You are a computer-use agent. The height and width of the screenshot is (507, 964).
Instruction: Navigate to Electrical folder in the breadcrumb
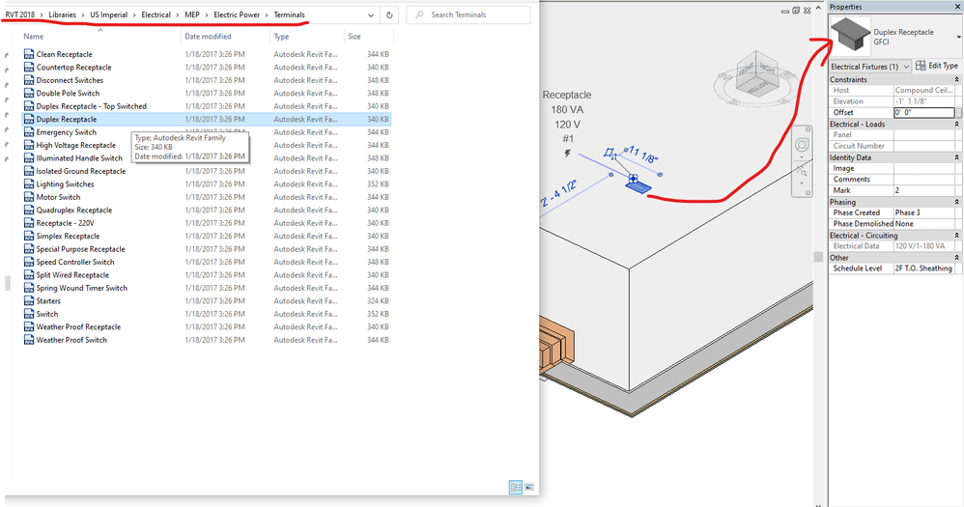[156, 14]
